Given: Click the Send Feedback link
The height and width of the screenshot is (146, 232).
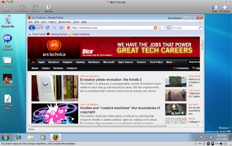Looking at the screenshot, I should point(175,18).
